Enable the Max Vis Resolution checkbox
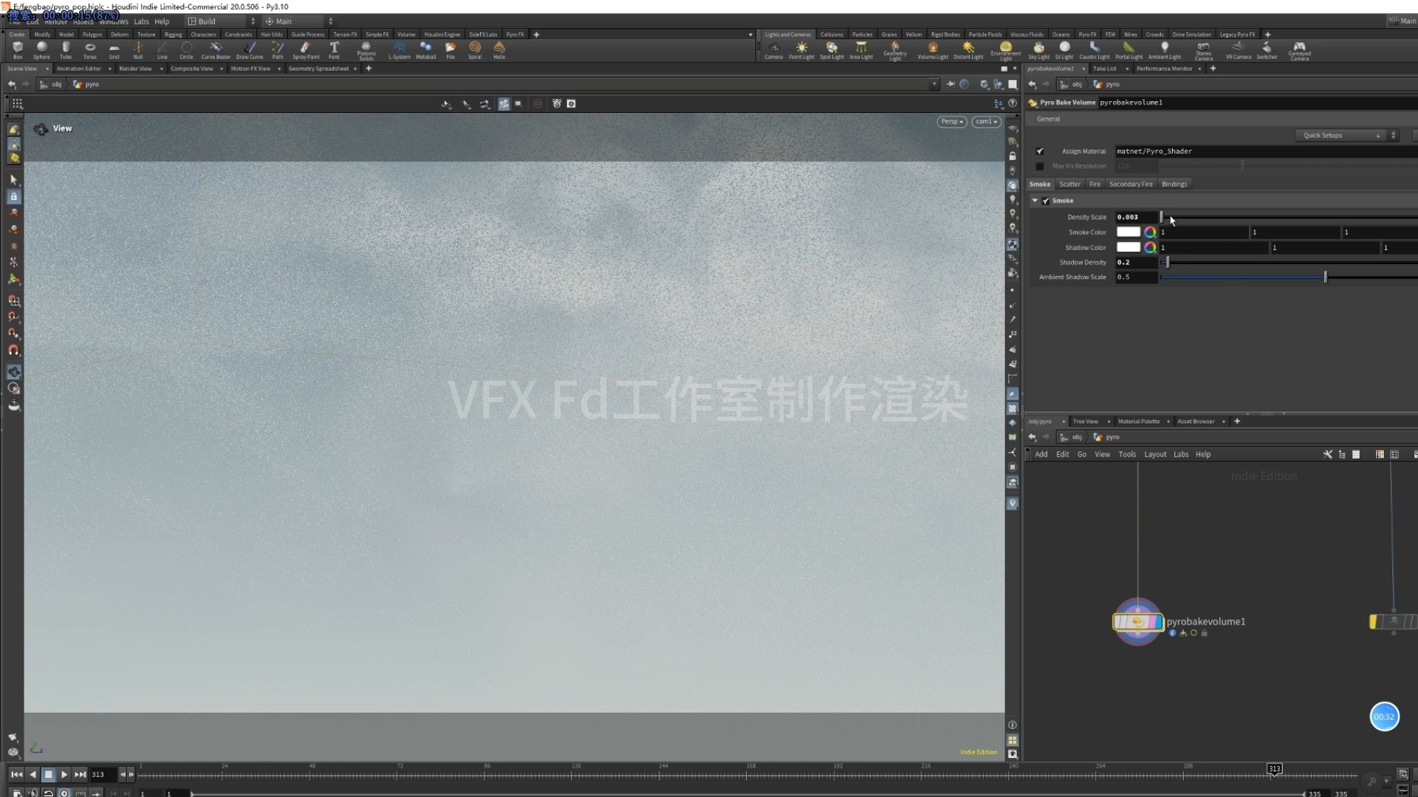1418x797 pixels. [1040, 166]
